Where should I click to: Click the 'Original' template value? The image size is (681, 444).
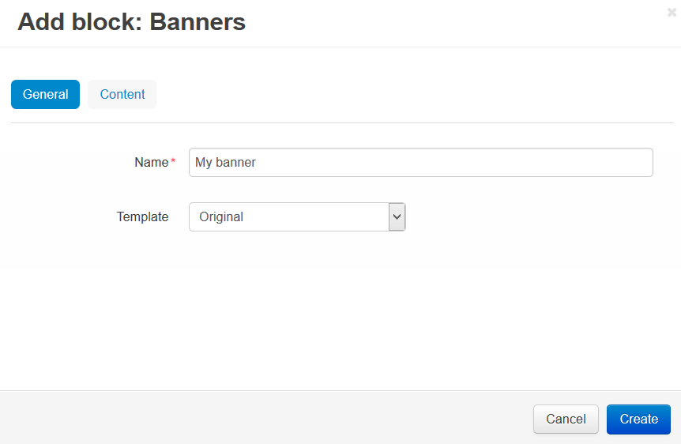[221, 216]
